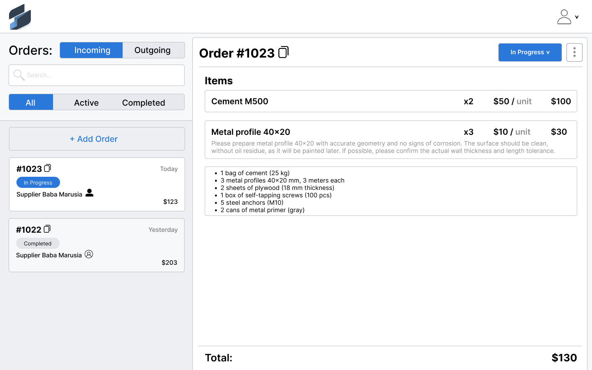Click the copy icon on order card #1022
The height and width of the screenshot is (370, 592).
tap(47, 229)
